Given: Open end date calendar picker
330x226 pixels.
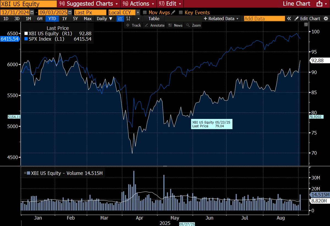Looking at the screenshot, I should (x=70, y=12).
